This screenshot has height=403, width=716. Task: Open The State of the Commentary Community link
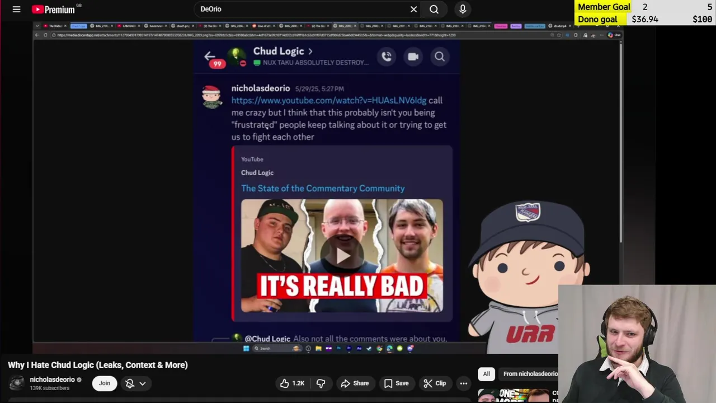[323, 189]
